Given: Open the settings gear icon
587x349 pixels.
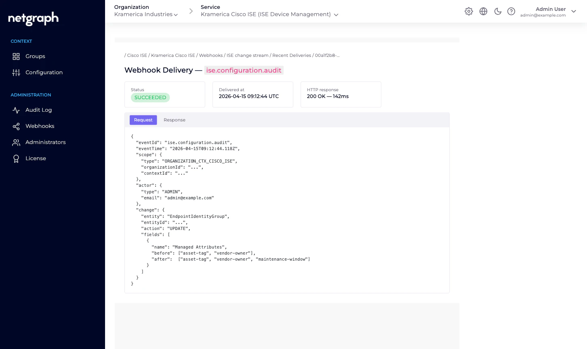Looking at the screenshot, I should point(469,11).
